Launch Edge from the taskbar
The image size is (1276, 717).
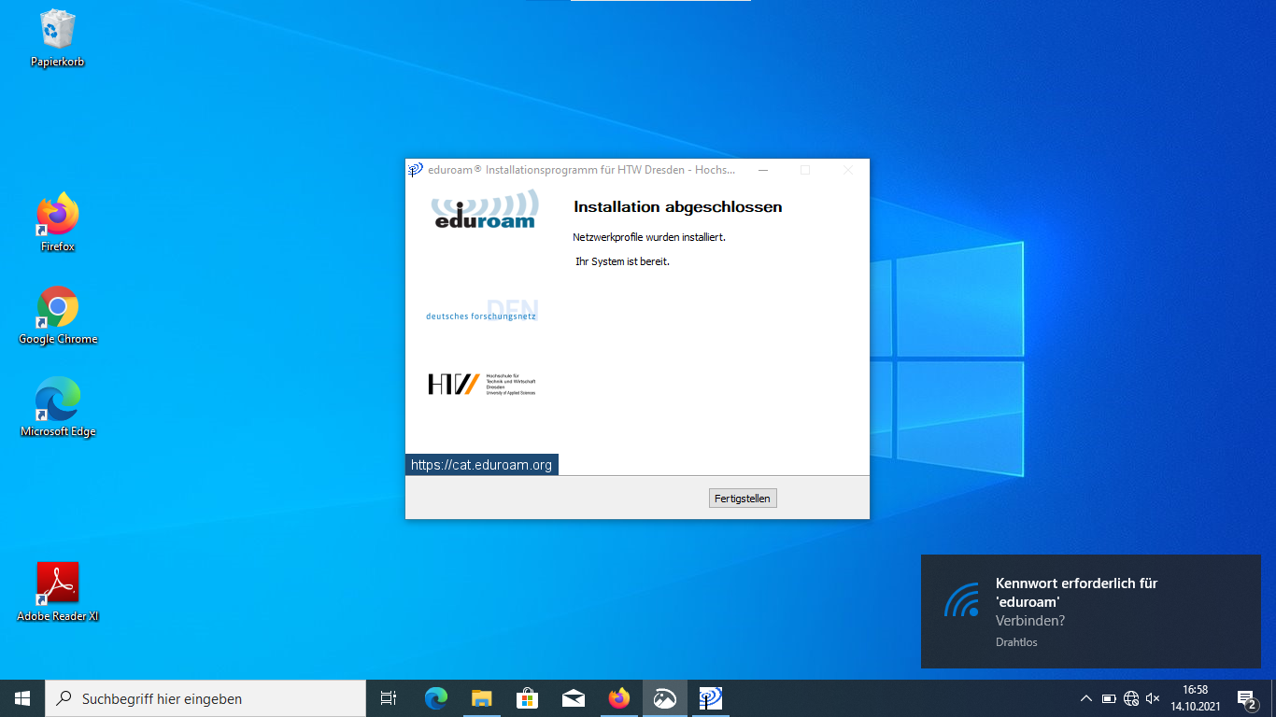click(x=436, y=698)
